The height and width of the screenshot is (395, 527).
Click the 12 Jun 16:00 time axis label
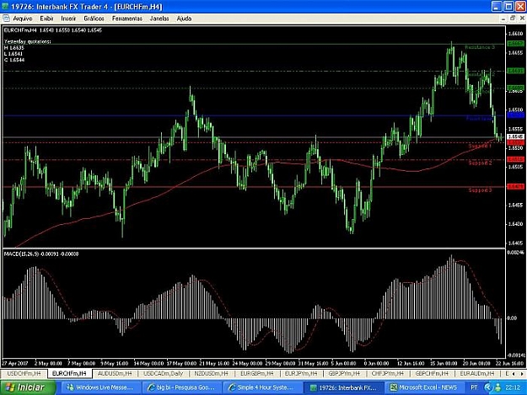coord(411,364)
